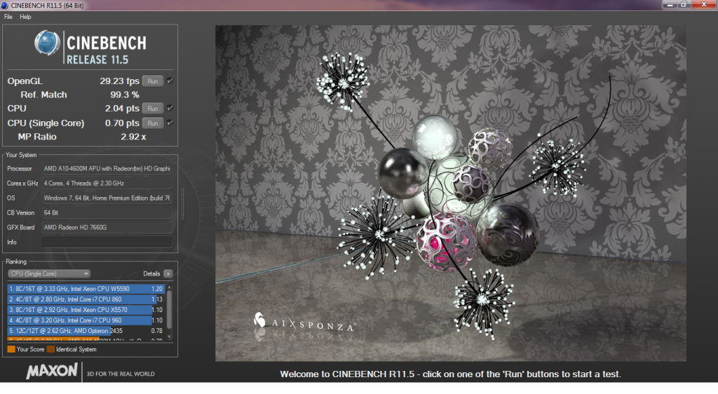The image size is (718, 394).
Task: Select ranking entry Intel Xeon CPU X5570
Action: (86, 310)
